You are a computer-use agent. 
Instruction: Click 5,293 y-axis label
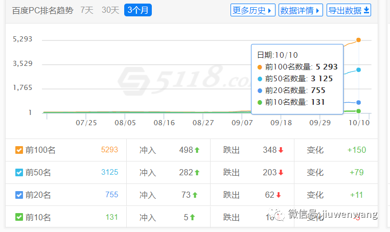[22, 39]
